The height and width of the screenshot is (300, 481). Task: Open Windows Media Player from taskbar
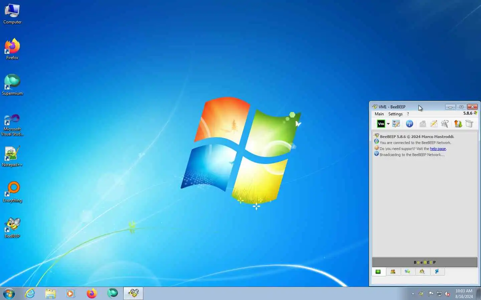[x=71, y=293]
